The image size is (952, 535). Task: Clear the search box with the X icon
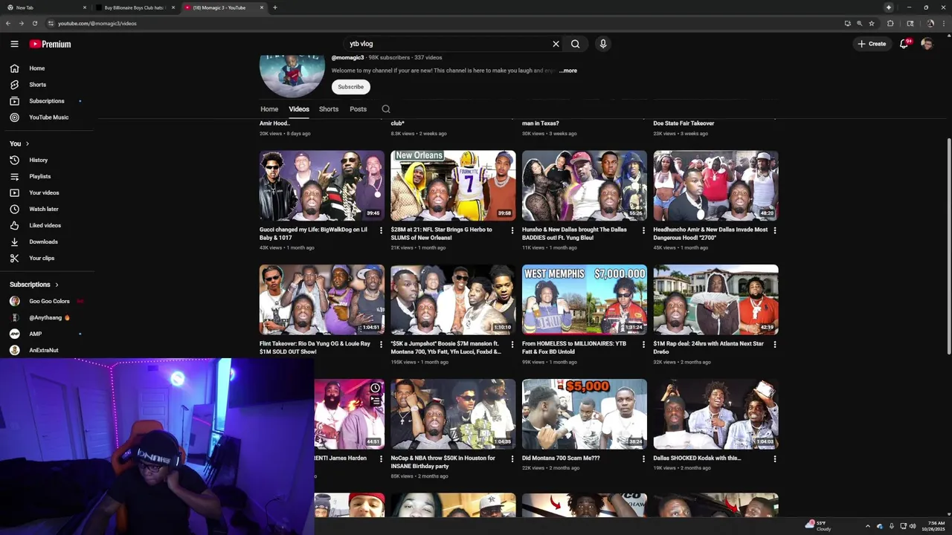556,44
